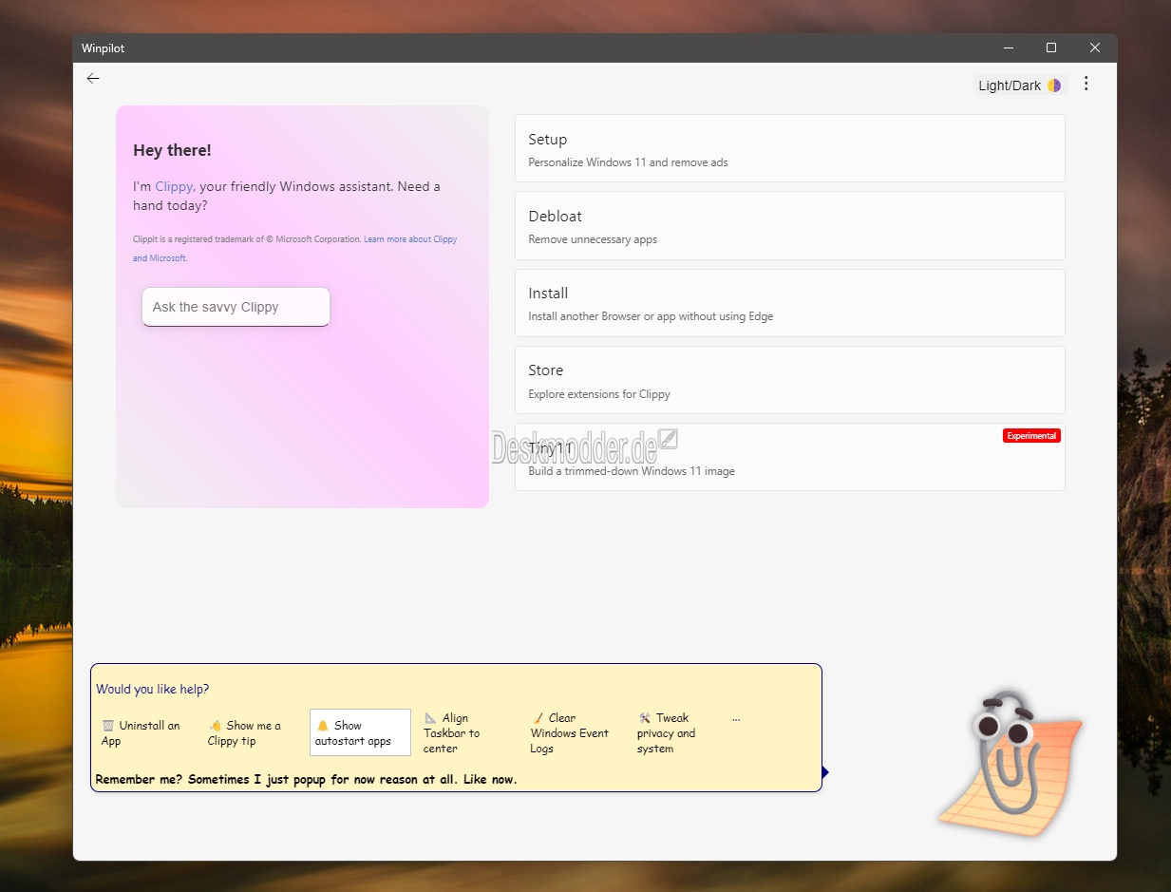Select 'Show autostart apps' suggestion
1171x892 pixels.
tap(360, 732)
